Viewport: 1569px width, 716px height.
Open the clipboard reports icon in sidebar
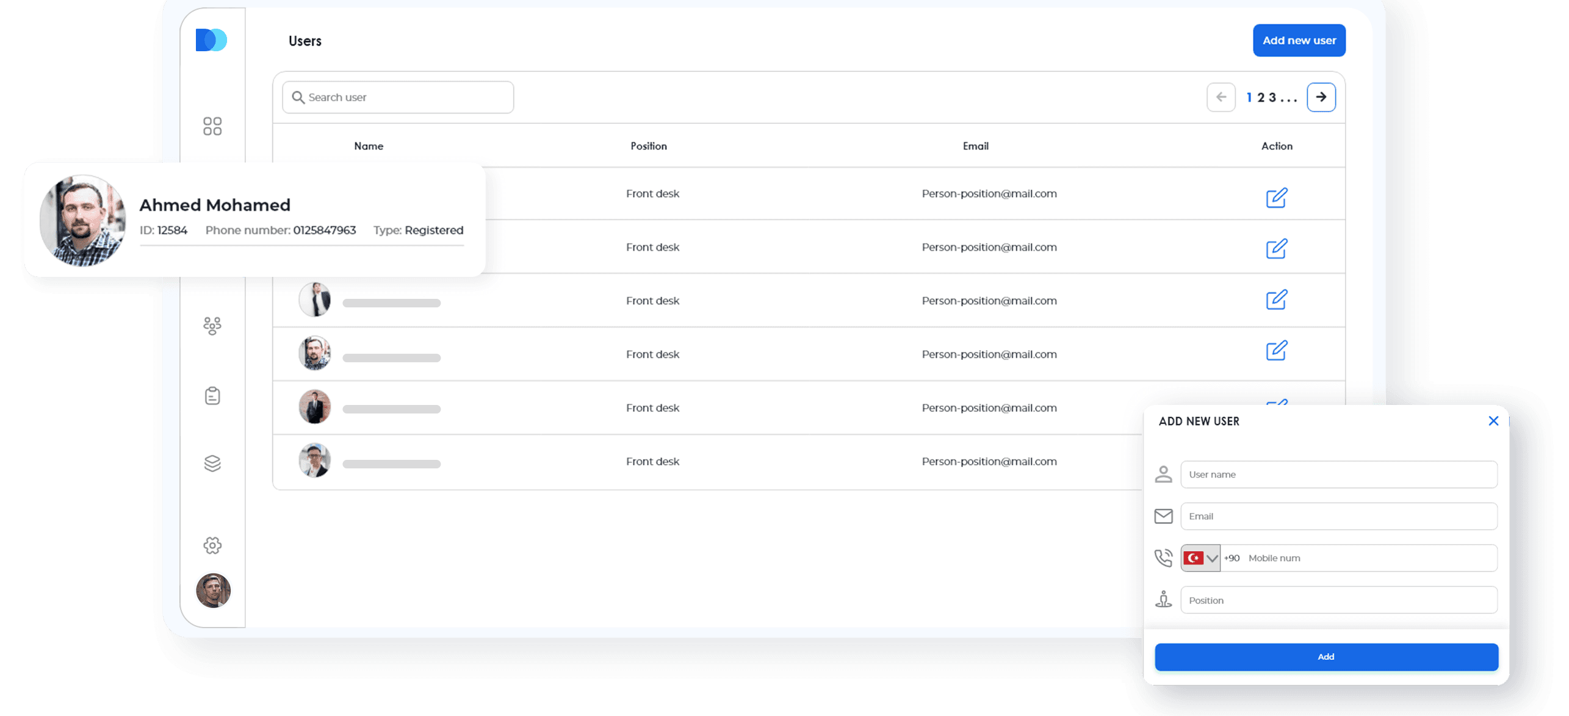click(x=212, y=396)
